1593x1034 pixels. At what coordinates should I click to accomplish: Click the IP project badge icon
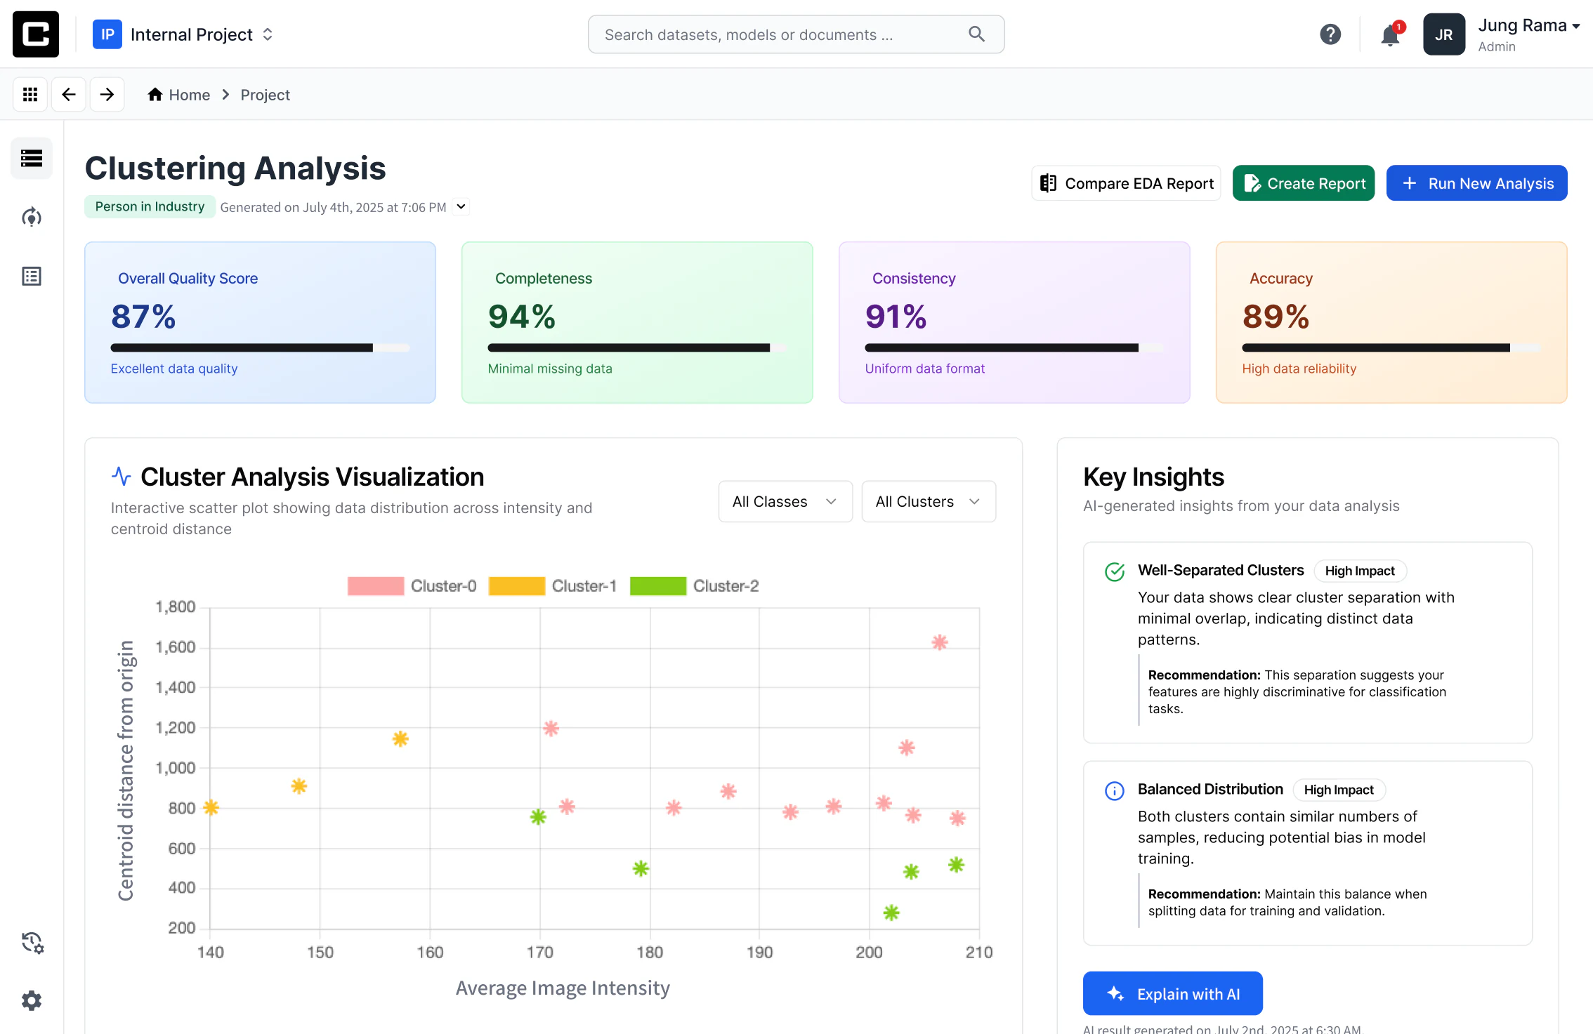107,34
